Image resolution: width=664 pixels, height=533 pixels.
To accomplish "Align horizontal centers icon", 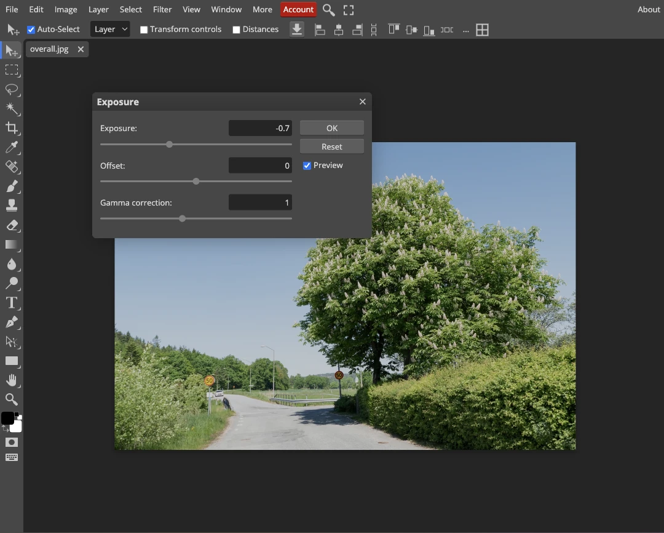I will point(338,30).
